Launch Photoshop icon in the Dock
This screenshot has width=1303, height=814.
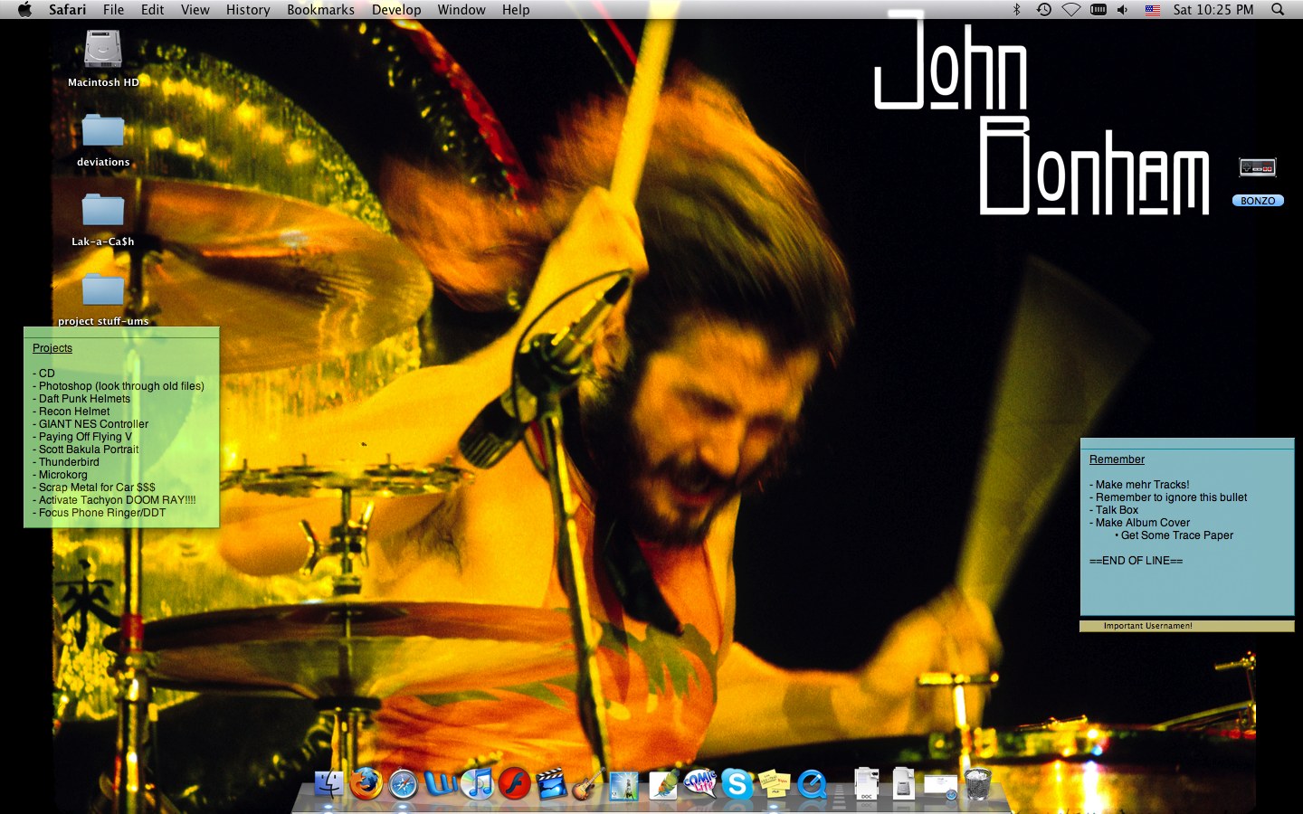624,785
